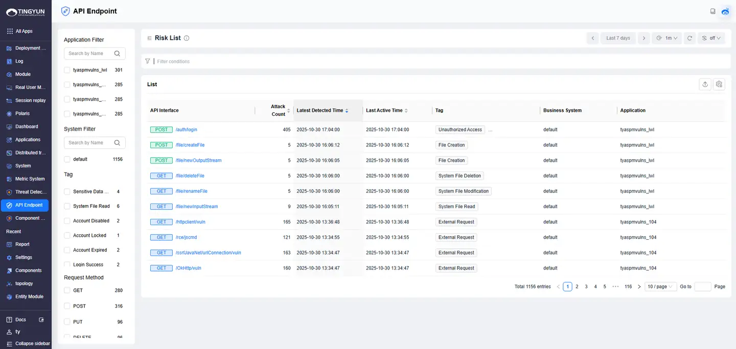Click the Go to page input field
Viewport: 736px width, 349px height.
[x=702, y=287]
